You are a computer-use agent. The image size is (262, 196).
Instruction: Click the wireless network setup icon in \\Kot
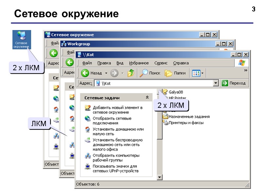click(x=88, y=140)
